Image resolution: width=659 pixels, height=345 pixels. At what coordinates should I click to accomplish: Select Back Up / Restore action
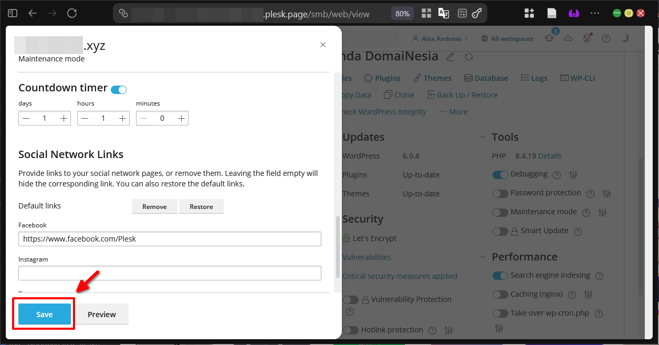(x=462, y=95)
